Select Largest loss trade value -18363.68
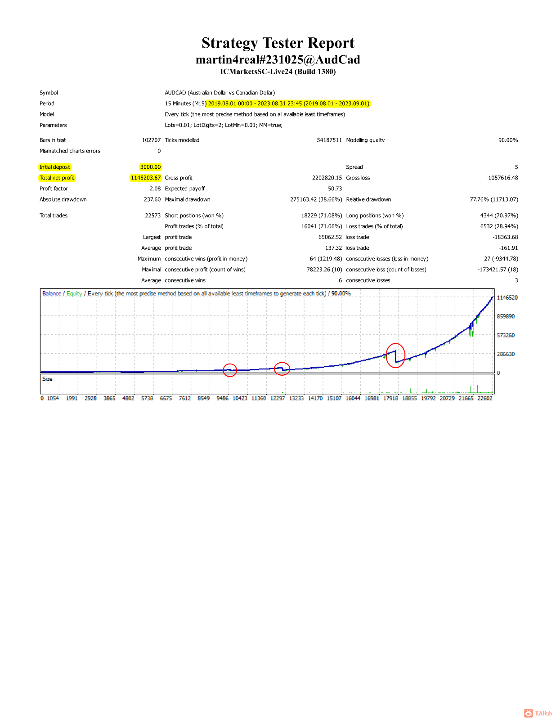Viewport: 556px width, 720px height. click(x=505, y=237)
